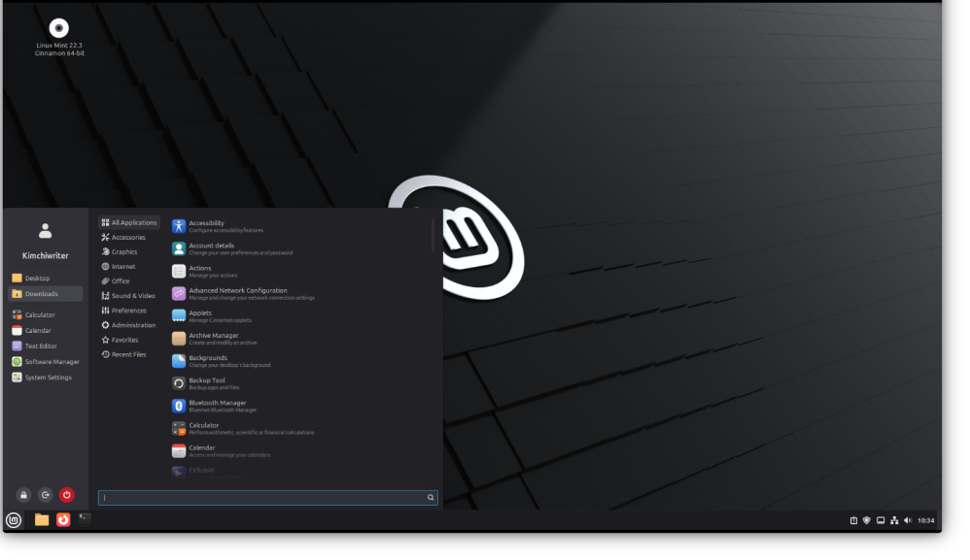Select the Administration category

133,325
